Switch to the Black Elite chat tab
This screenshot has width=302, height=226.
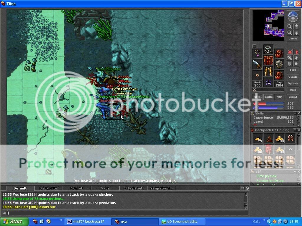point(48,188)
